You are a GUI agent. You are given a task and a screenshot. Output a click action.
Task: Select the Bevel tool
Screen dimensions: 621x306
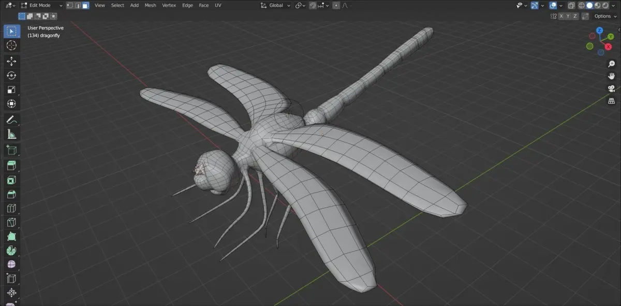tap(11, 195)
